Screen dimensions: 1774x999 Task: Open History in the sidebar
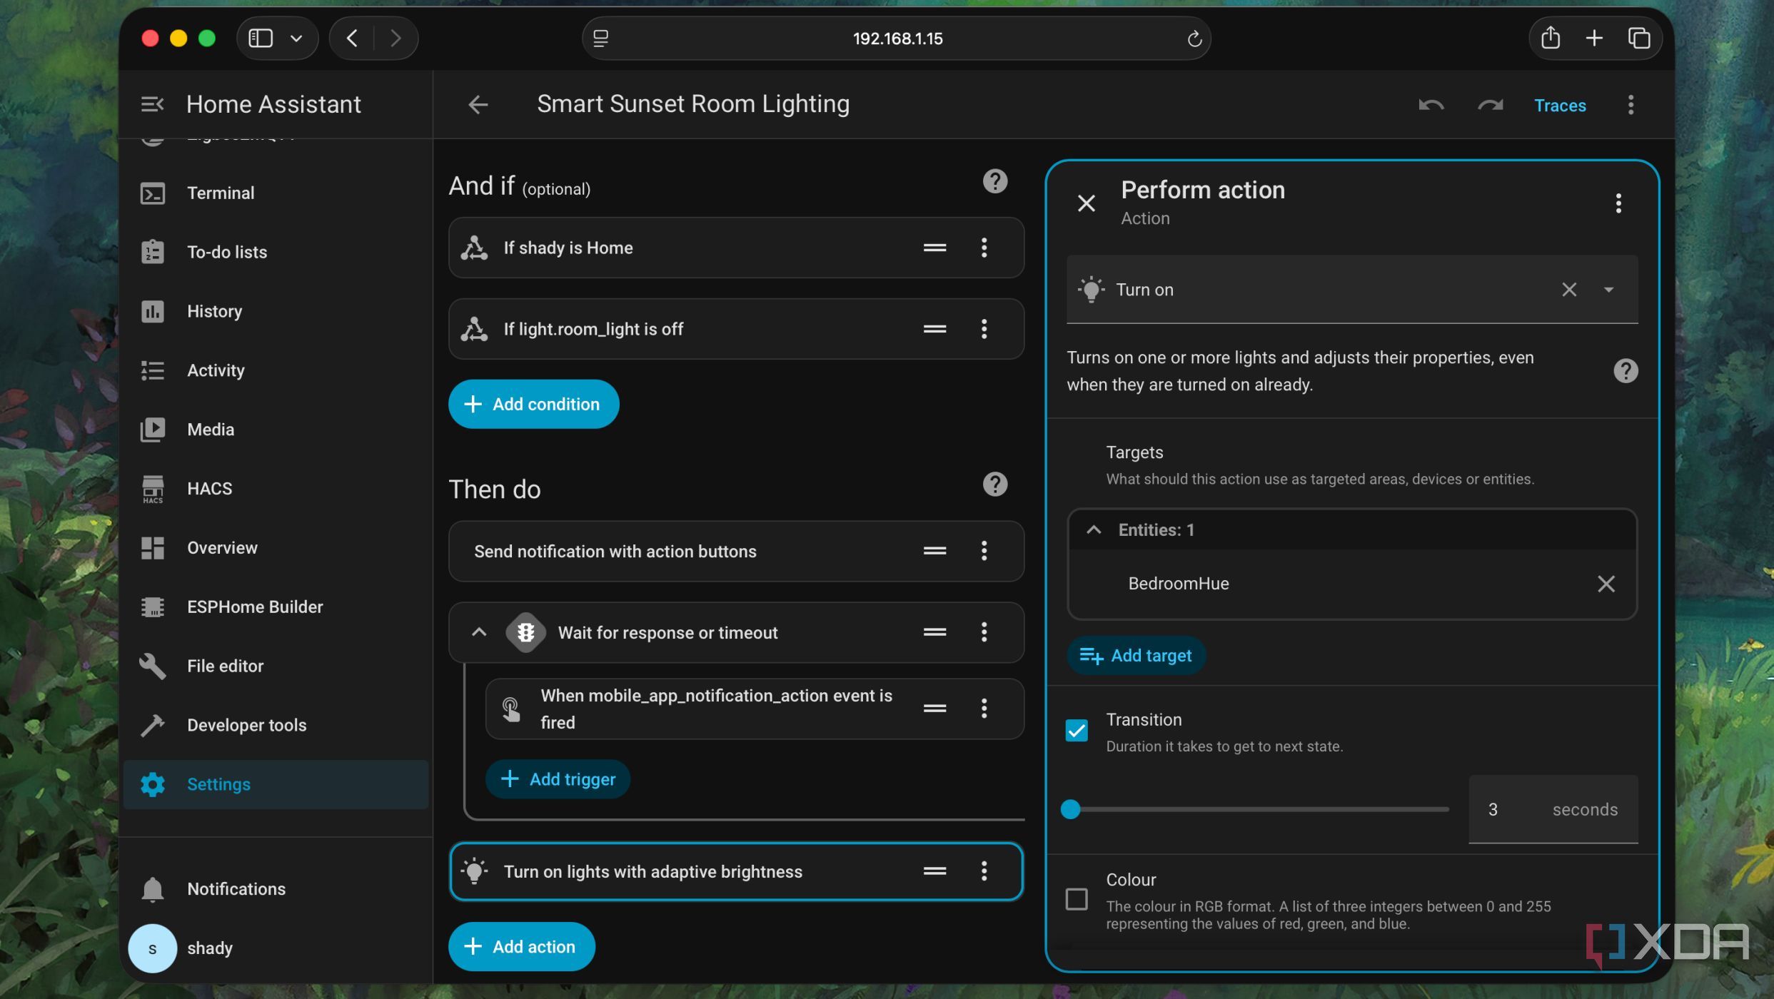tap(276, 312)
